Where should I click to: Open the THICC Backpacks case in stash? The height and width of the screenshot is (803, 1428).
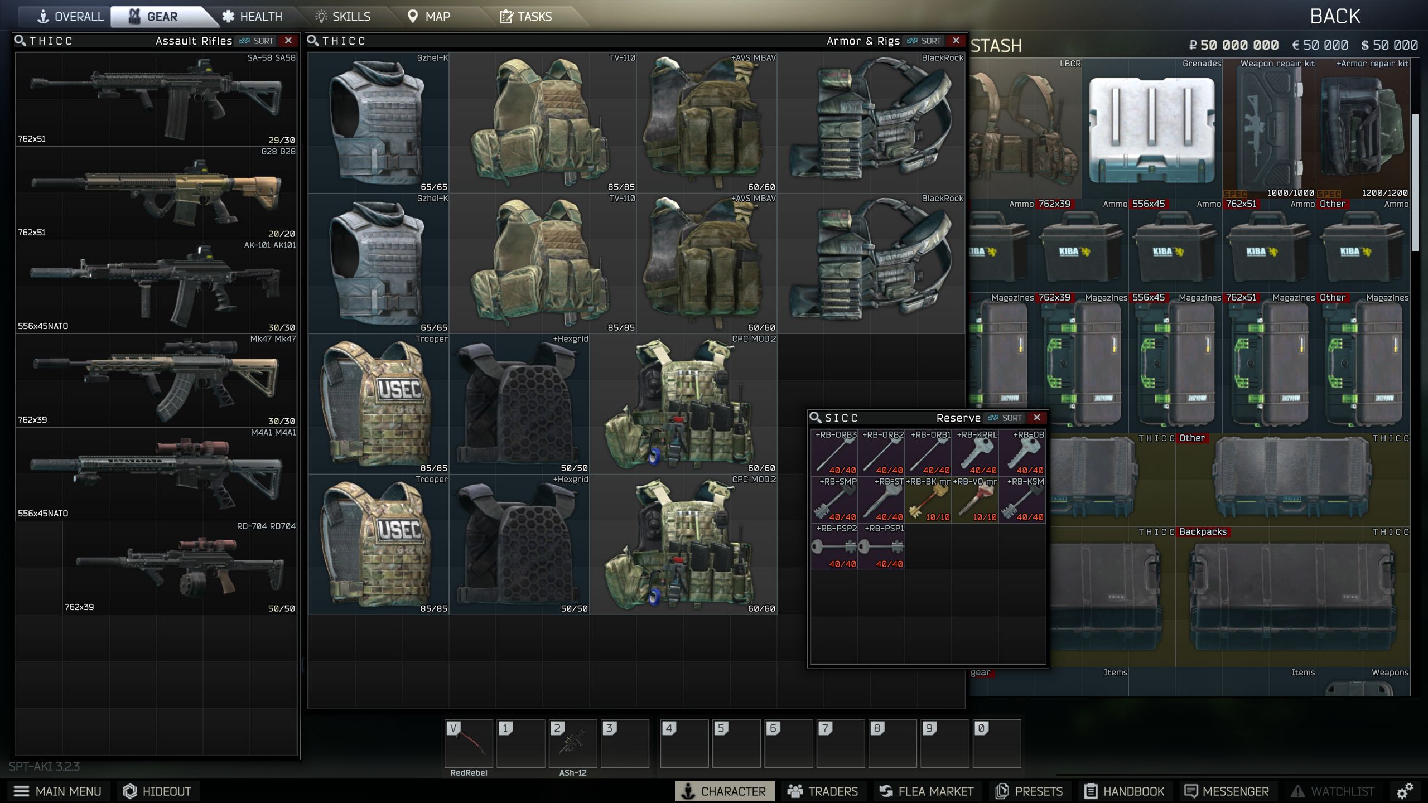coord(1292,597)
